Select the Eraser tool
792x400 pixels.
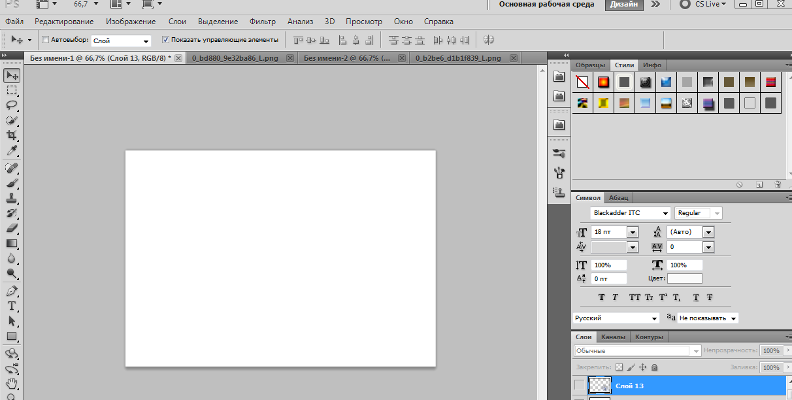click(x=12, y=229)
